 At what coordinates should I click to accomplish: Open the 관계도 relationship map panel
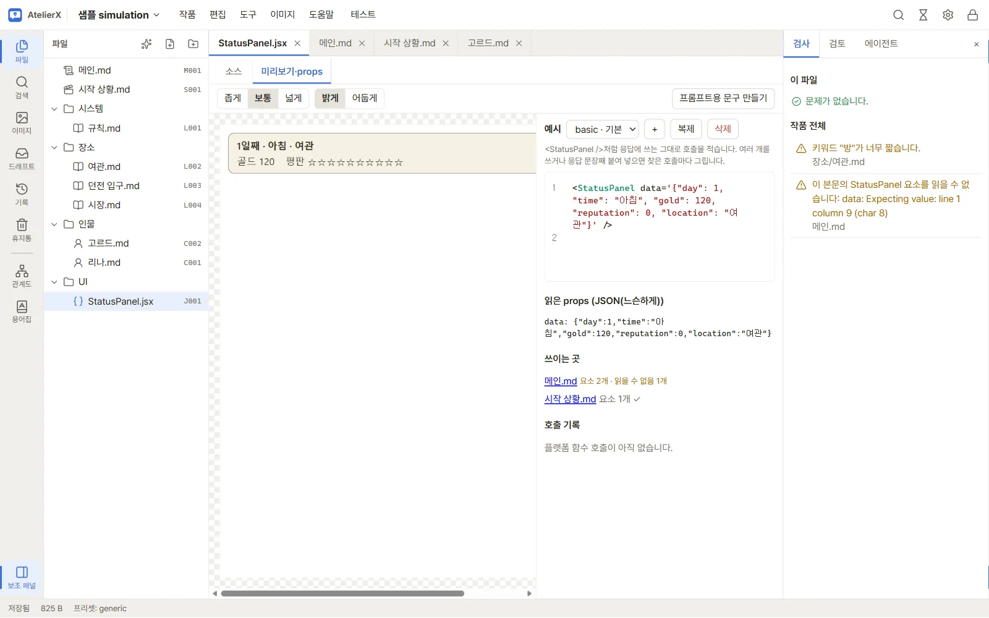tap(22, 276)
